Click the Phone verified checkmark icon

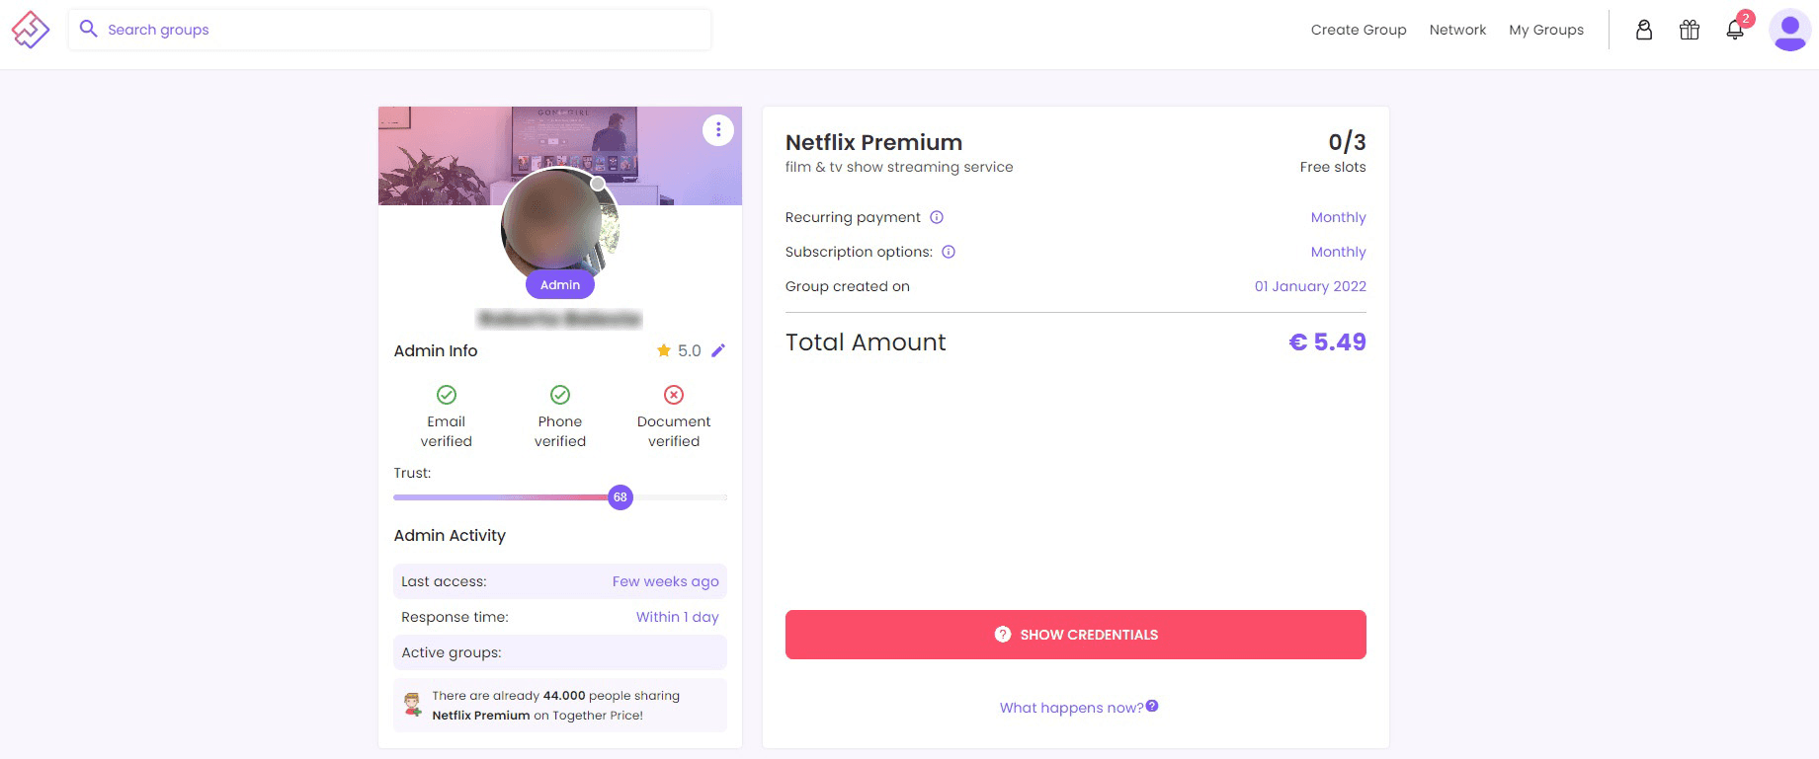pyautogui.click(x=560, y=395)
